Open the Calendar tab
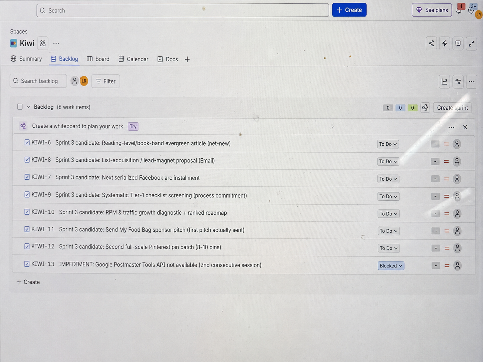This screenshot has width=483, height=362. pos(133,59)
